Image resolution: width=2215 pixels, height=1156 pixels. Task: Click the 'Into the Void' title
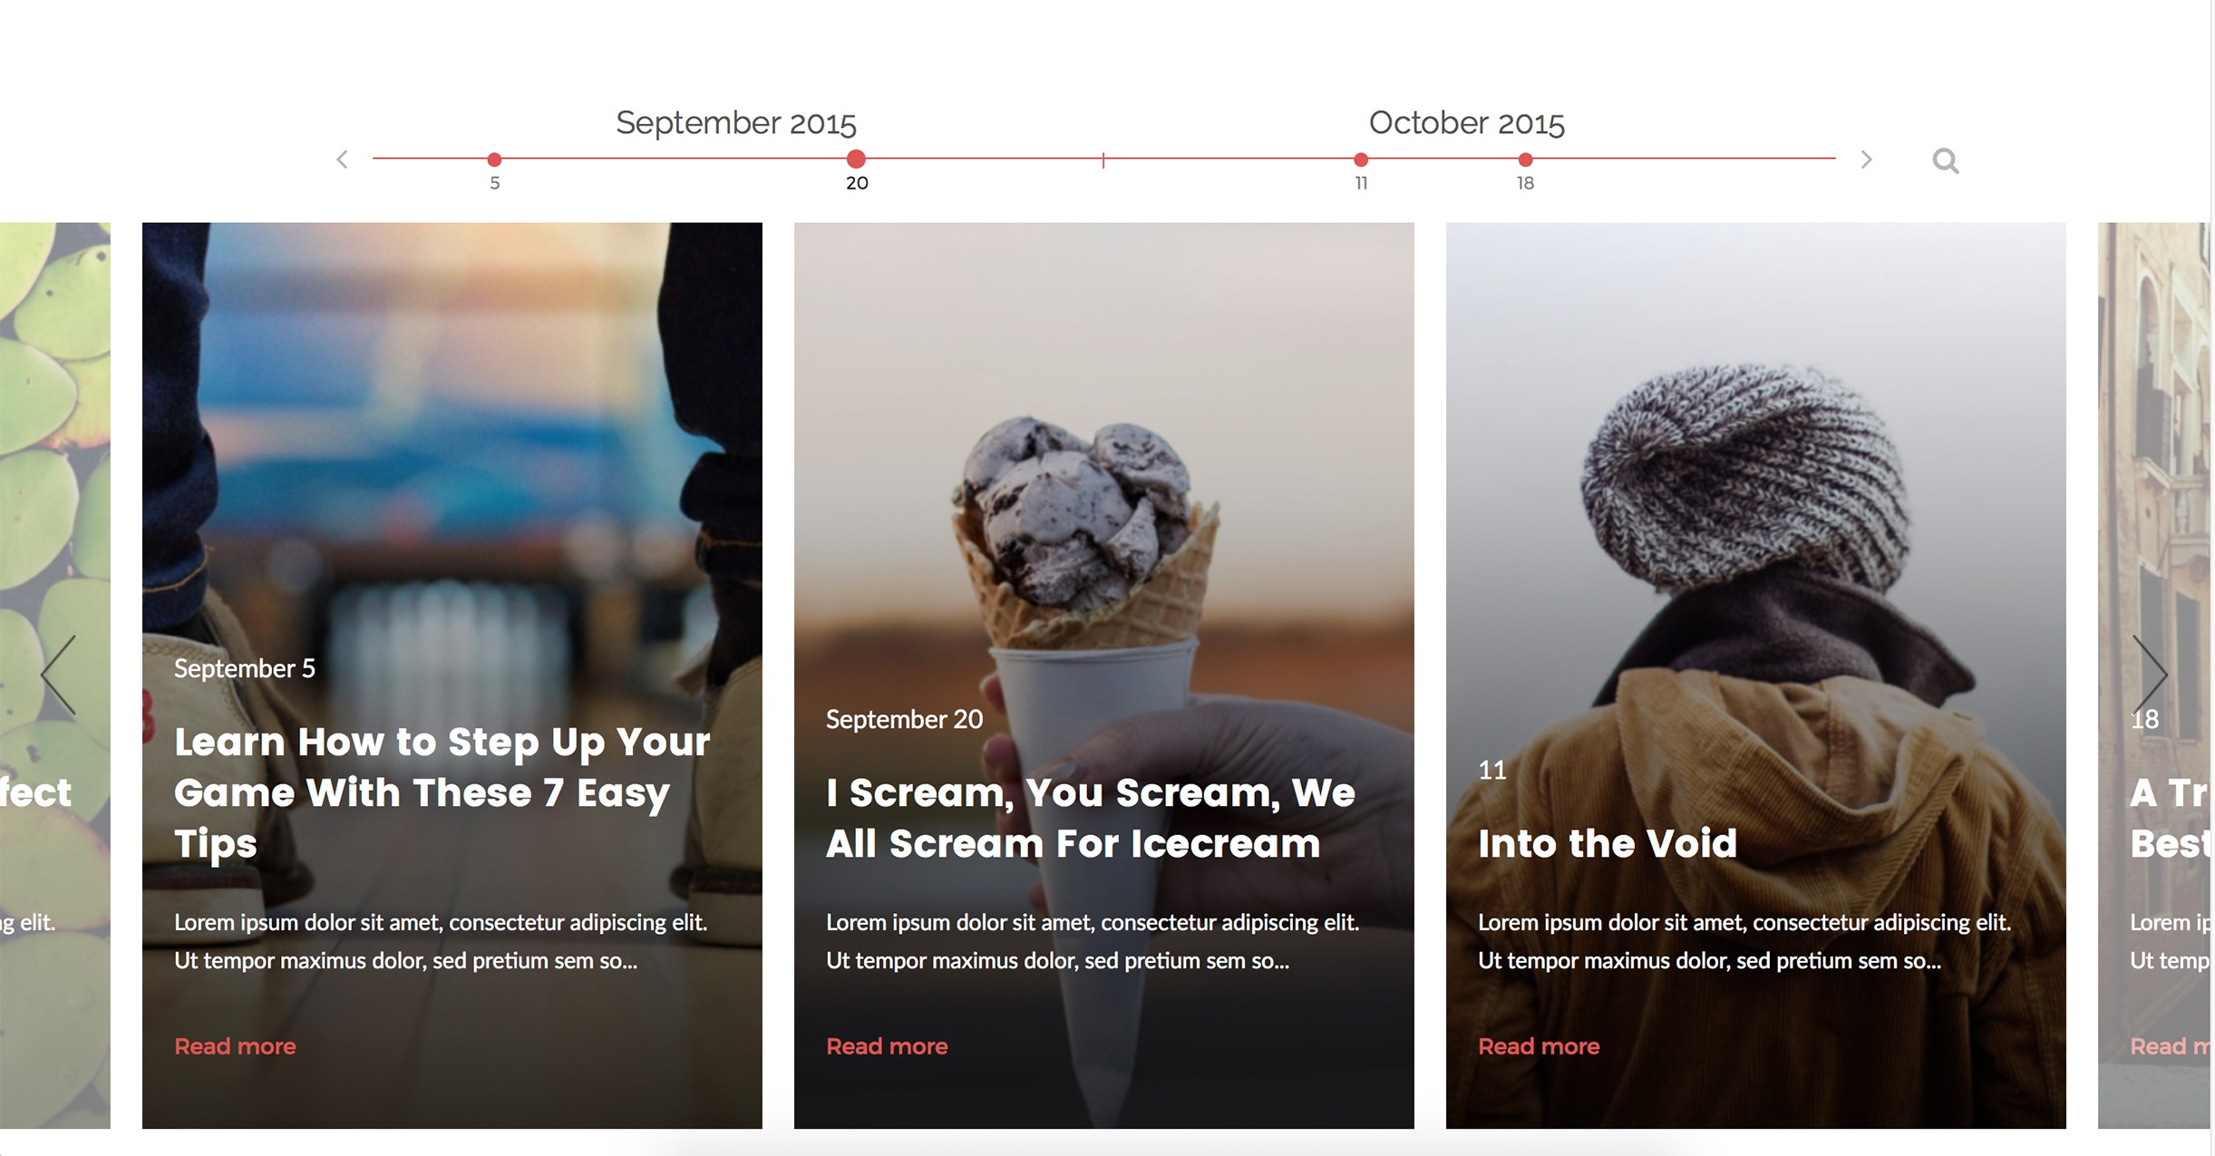pos(1608,843)
